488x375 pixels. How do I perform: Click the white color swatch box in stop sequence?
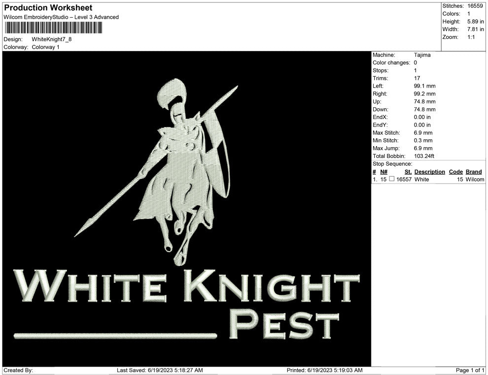click(392, 179)
